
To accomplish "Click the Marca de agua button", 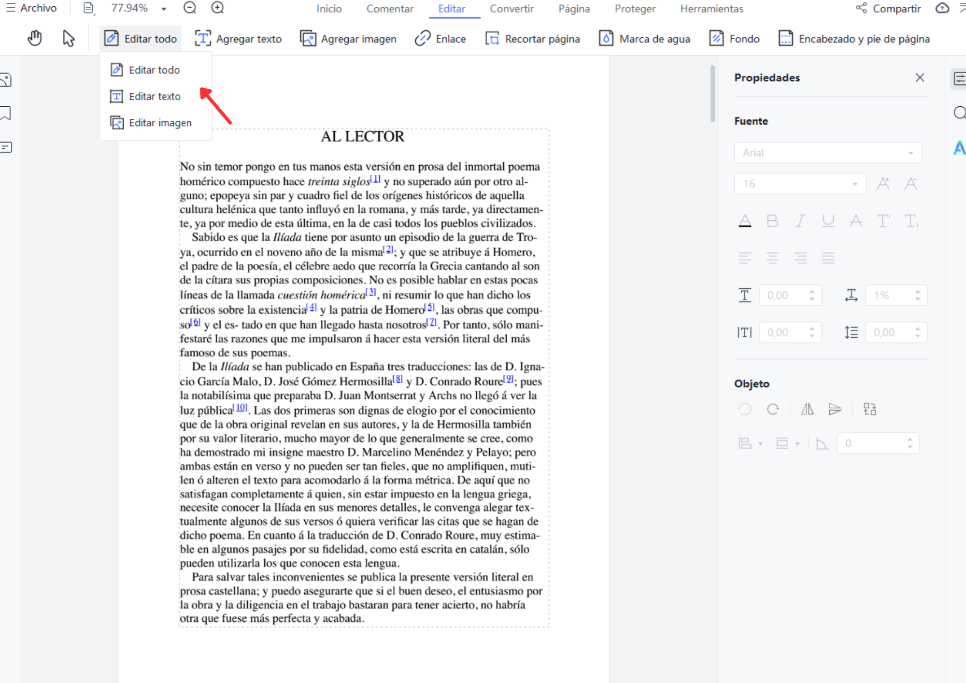I will (x=644, y=39).
